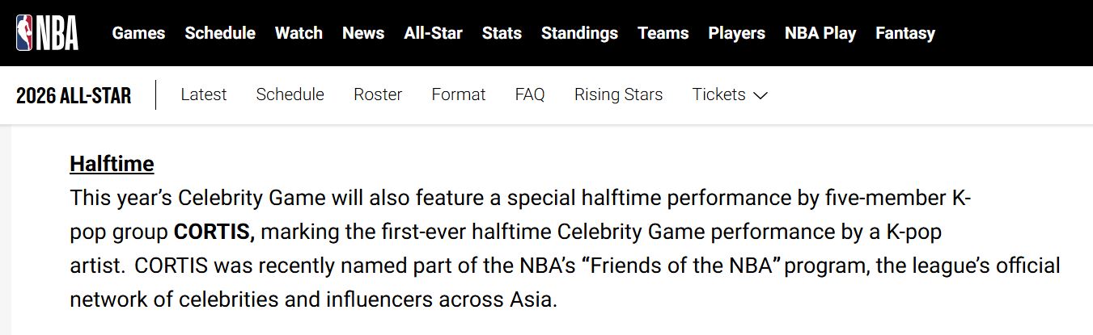
Task: Open the Watch section
Action: click(299, 33)
